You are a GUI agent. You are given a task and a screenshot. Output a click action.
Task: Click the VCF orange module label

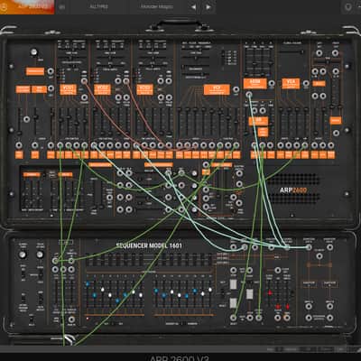point(217,89)
